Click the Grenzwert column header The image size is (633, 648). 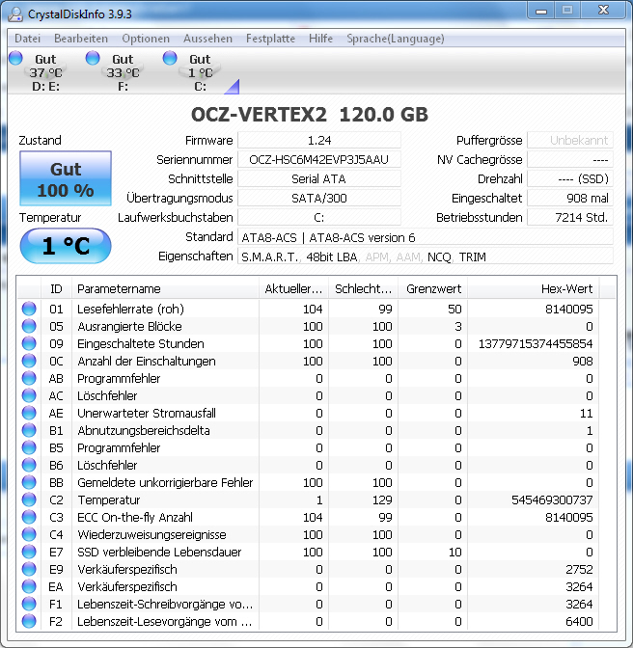[x=433, y=288]
